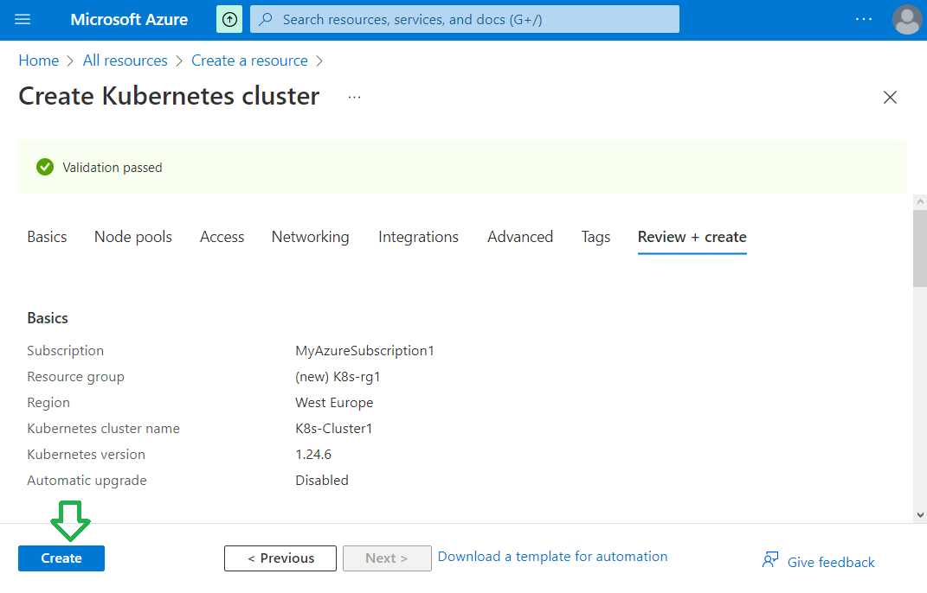This screenshot has height=593, width=927.
Task: Download a template for automation
Action: pyautogui.click(x=552, y=557)
